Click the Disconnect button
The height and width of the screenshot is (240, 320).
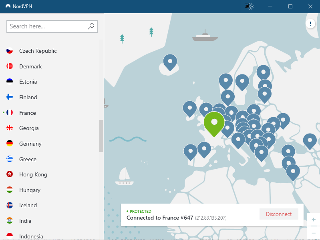pyautogui.click(x=279, y=214)
